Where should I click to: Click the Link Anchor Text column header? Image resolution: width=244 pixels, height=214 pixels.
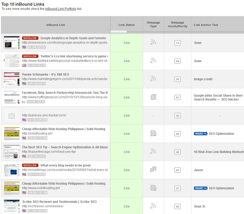click(206, 25)
